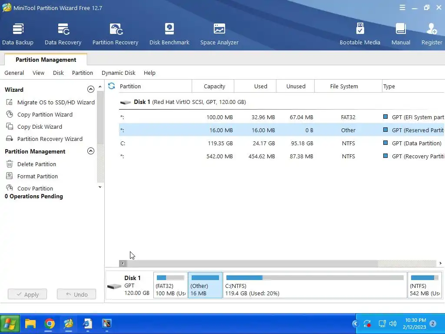This screenshot has width=445, height=334.
Task: Select FAT32 100 MB block in disk map
Action: (170, 285)
